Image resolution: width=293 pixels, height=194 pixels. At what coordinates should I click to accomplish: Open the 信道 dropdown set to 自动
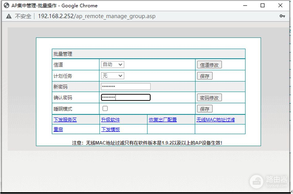pos(113,64)
